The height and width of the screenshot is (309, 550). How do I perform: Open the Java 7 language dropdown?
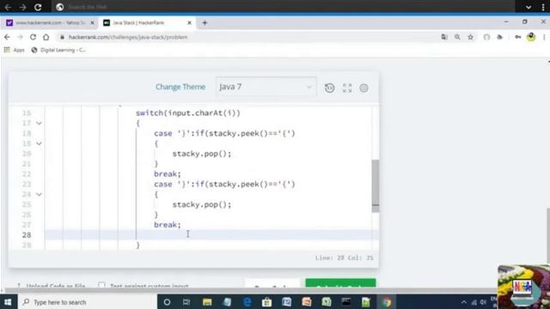coord(266,87)
